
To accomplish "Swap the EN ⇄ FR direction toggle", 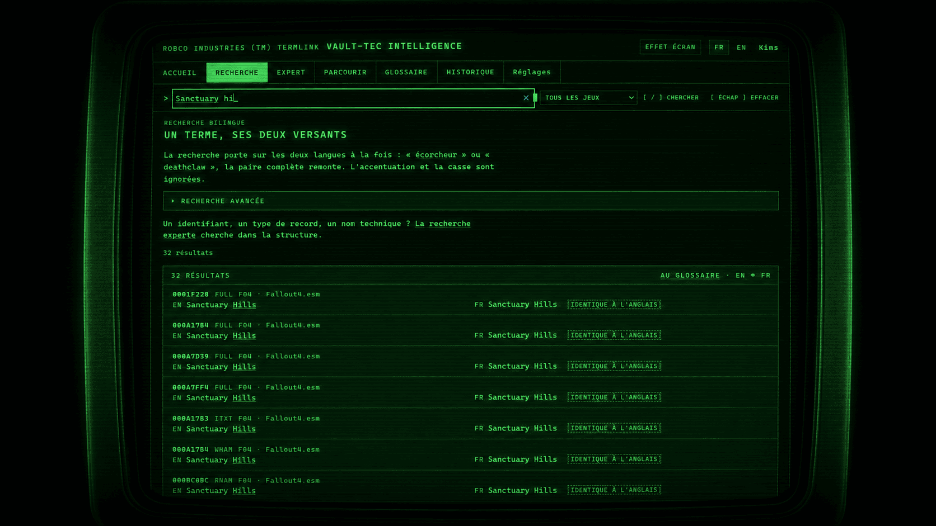I will (753, 276).
